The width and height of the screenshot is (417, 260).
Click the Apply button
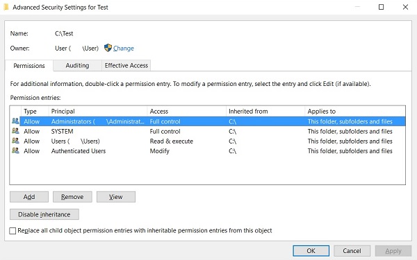(393, 251)
